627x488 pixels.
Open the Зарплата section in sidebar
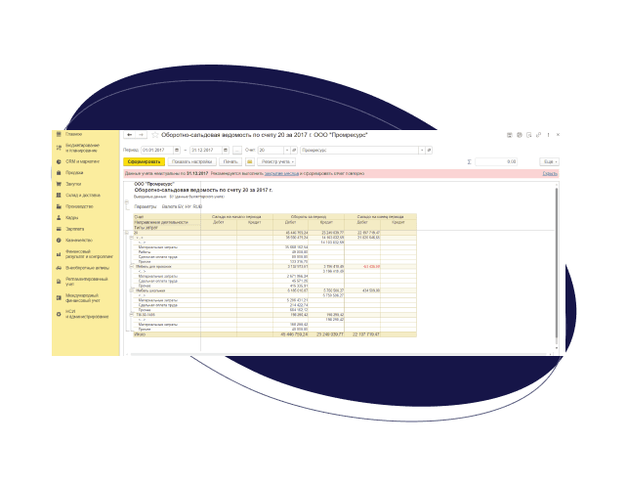coord(75,228)
